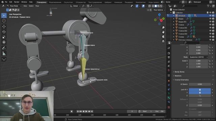216x121 pixels.
Task: Click the pan hand viewport icon
Action: pos(163,32)
